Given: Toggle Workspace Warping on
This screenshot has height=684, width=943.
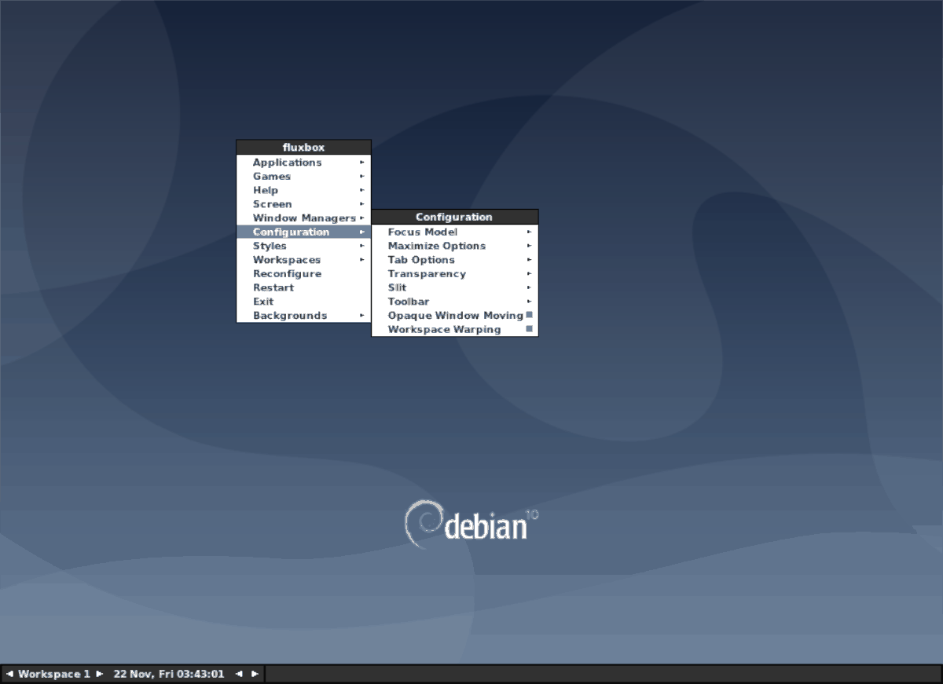Looking at the screenshot, I should point(445,329).
